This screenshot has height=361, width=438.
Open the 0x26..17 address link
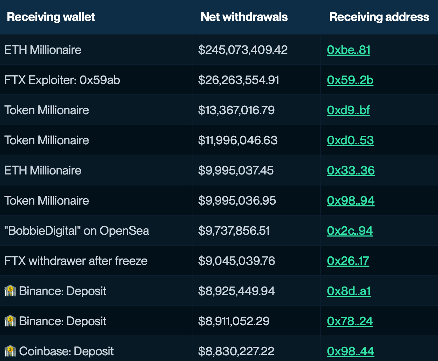[x=348, y=261]
